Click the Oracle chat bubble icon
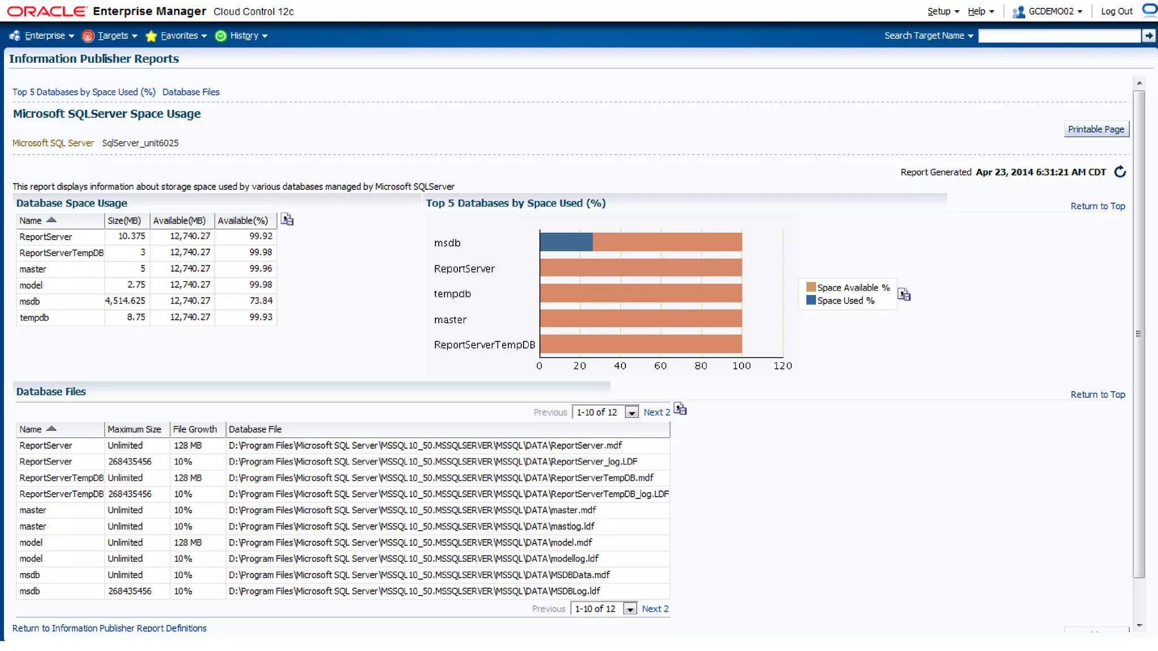 (x=1150, y=10)
